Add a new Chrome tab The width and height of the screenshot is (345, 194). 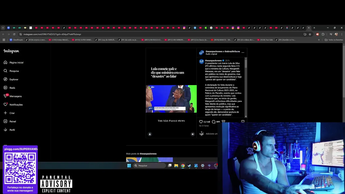[314, 28]
